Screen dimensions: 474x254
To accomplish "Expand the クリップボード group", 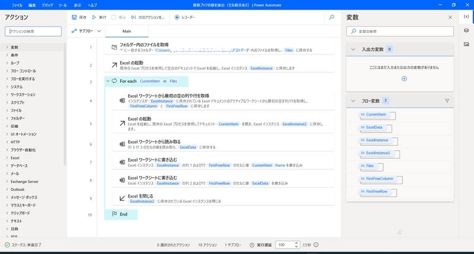I will click(x=7, y=213).
